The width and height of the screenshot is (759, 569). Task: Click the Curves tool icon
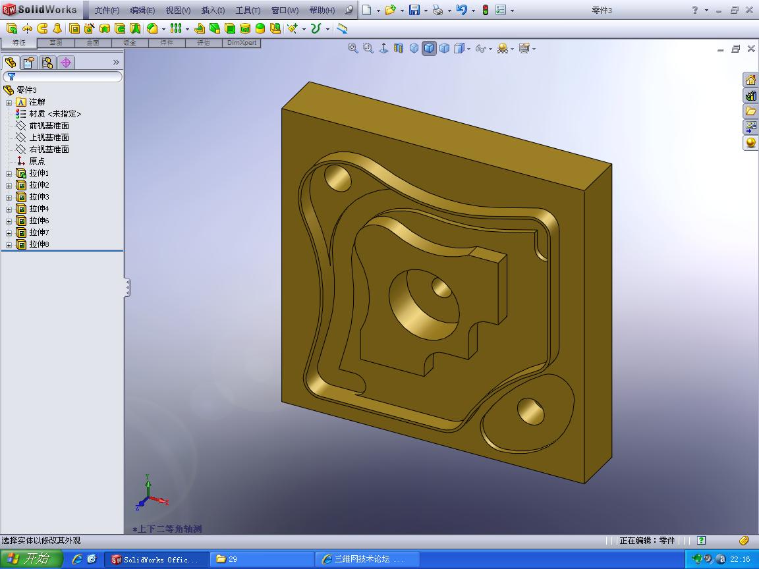click(316, 28)
